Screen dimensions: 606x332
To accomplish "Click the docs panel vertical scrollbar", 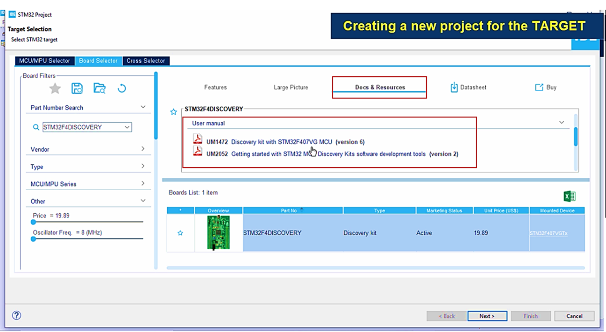I will 576,136.
